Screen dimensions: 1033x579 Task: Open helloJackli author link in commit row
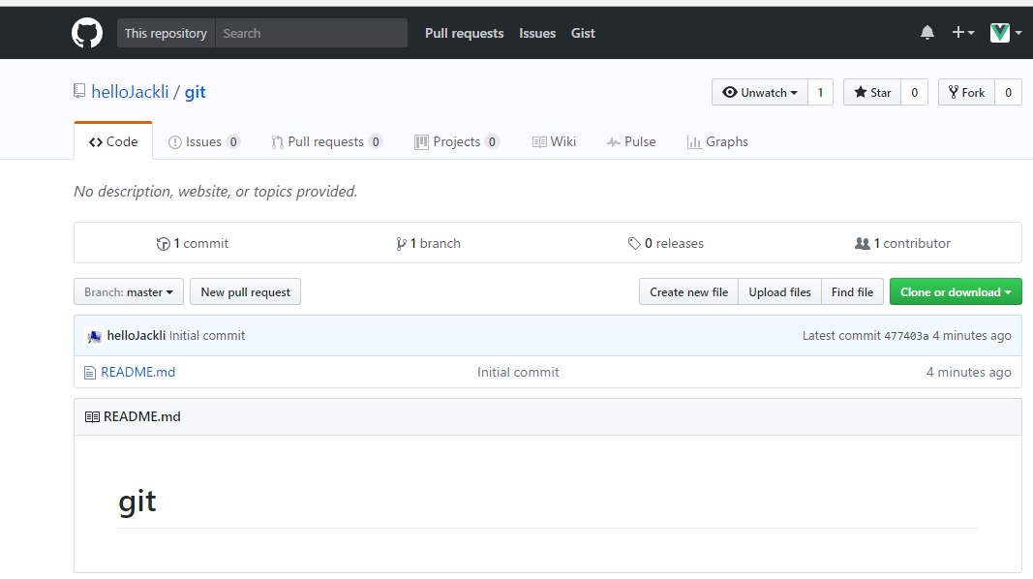[137, 335]
